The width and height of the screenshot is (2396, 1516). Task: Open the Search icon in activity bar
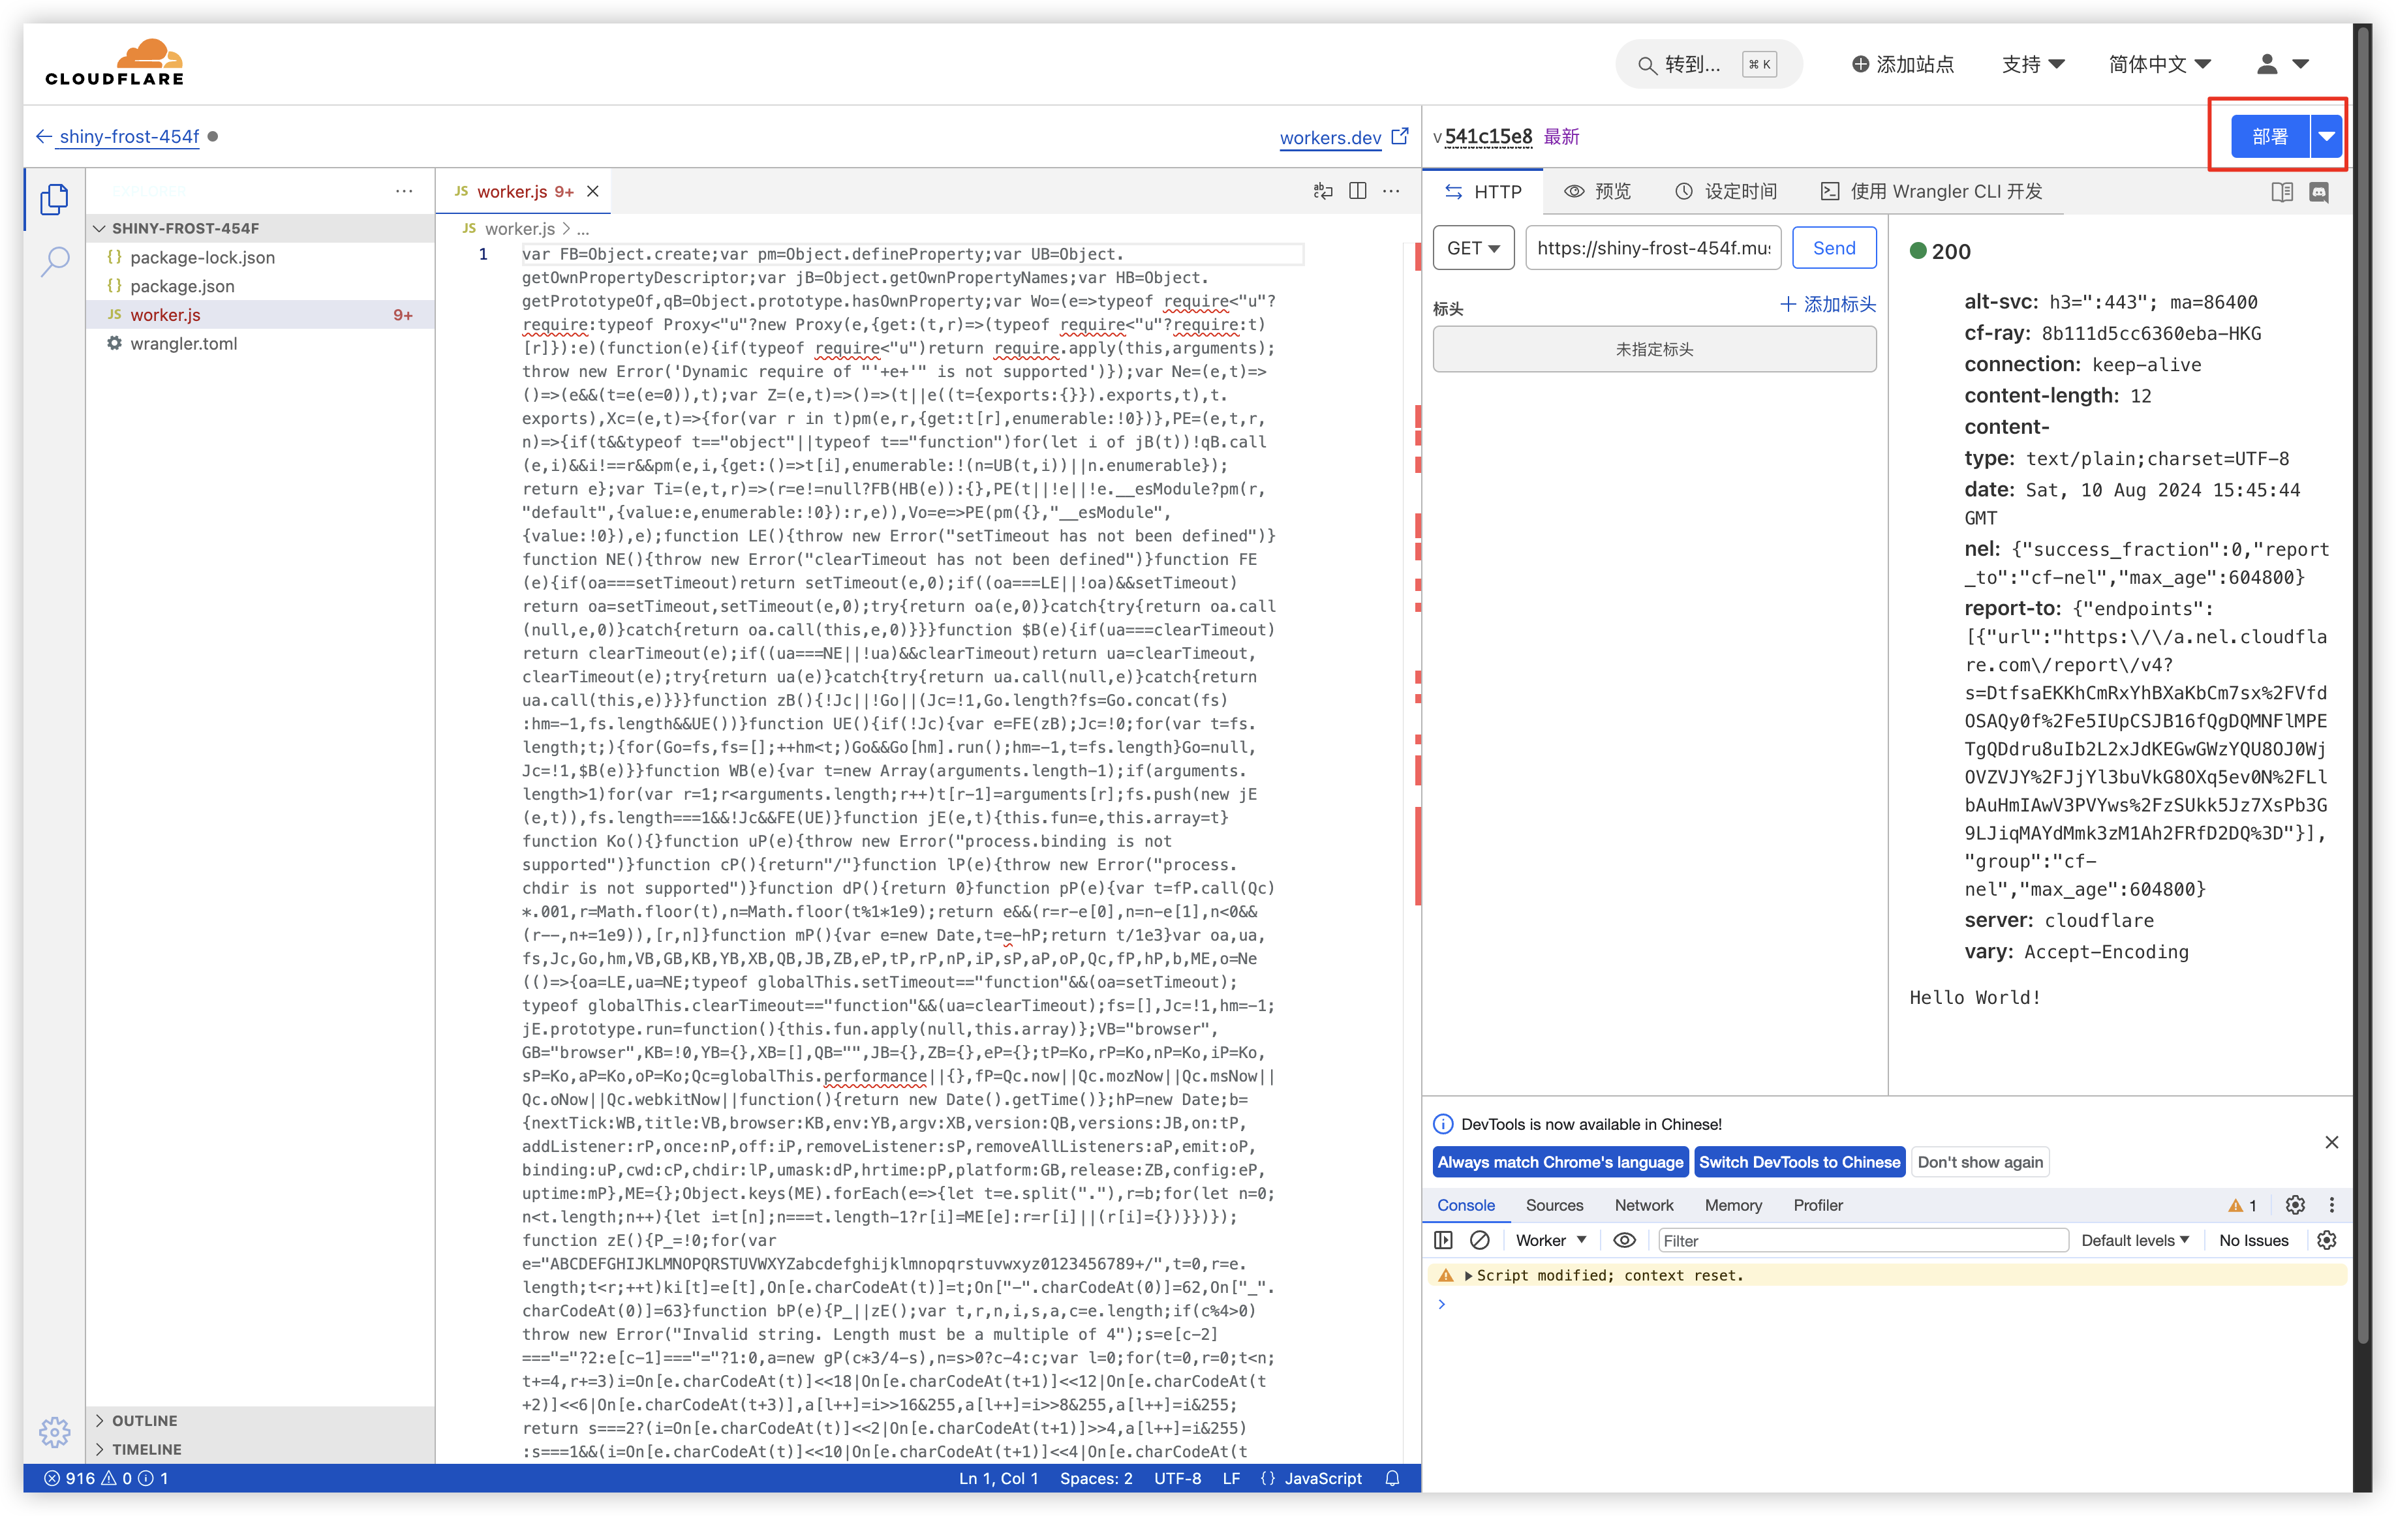55,262
